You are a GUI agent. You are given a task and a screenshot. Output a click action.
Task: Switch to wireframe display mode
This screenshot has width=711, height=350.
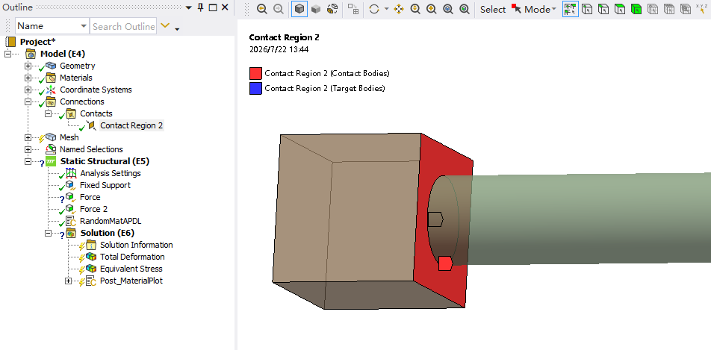332,9
